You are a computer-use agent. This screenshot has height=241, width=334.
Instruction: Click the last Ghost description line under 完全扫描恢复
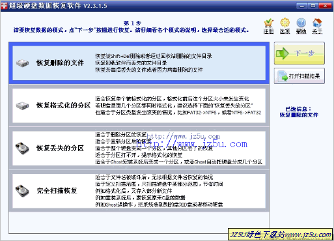click(x=159, y=205)
